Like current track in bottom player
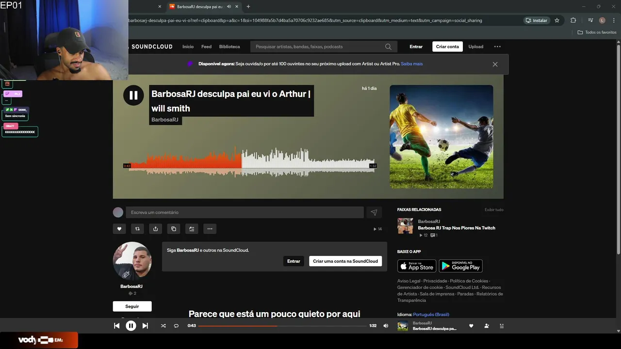The image size is (621, 349). (471, 326)
